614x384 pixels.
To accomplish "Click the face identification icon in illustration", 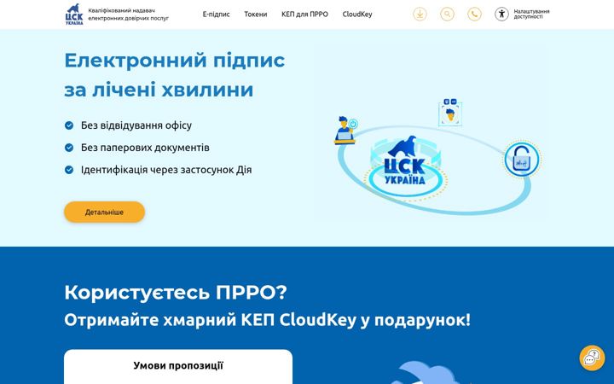I will click(450, 113).
